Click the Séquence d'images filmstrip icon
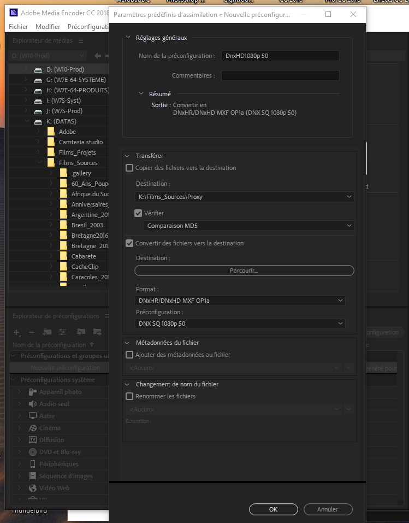 33,476
